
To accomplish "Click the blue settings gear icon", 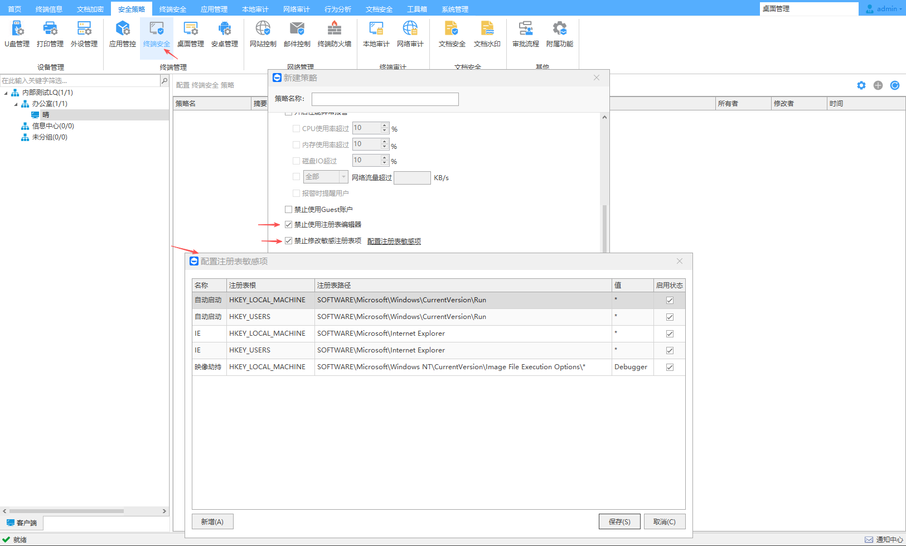I will [x=861, y=85].
